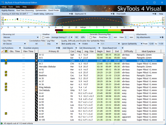166x125 pixels.
Task: Click globular cluster icon for M 12
Action: point(37,55)
